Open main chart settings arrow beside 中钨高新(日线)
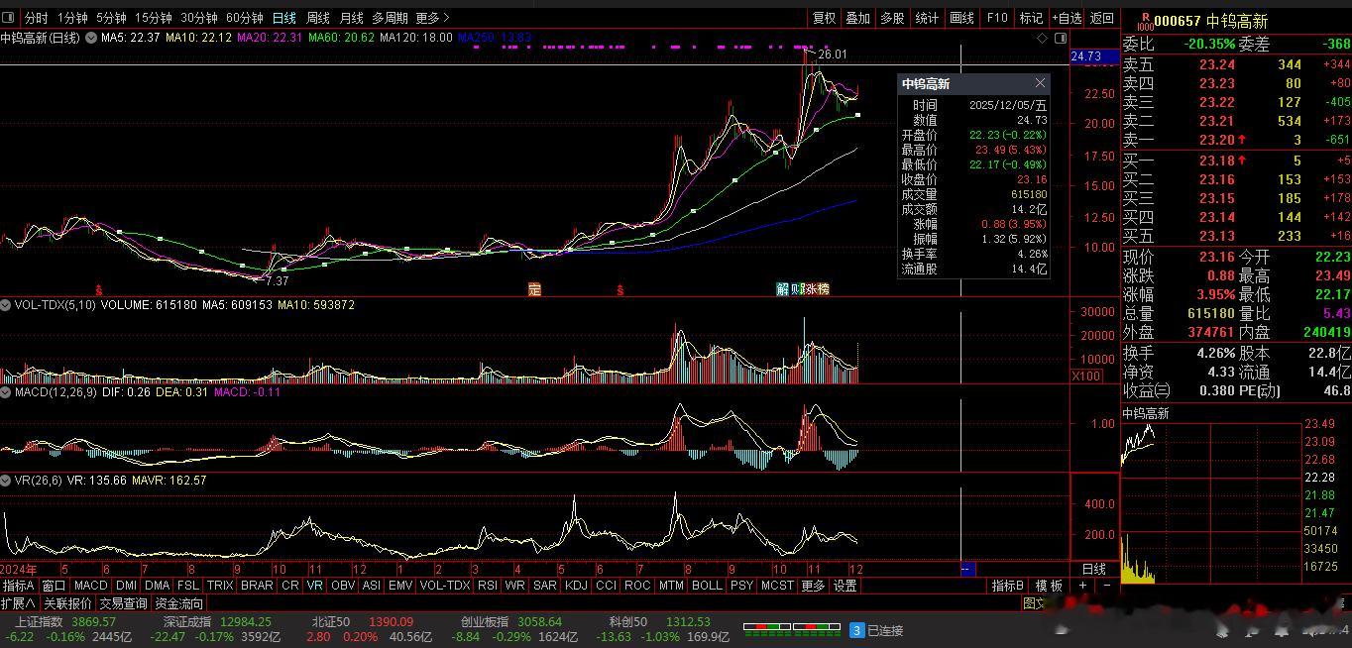Image resolution: width=1352 pixels, height=648 pixels. pyautogui.click(x=91, y=38)
